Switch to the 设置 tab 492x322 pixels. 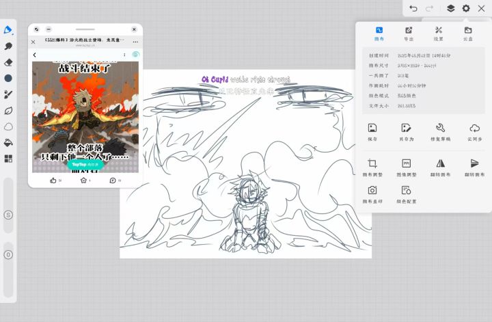coord(438,34)
